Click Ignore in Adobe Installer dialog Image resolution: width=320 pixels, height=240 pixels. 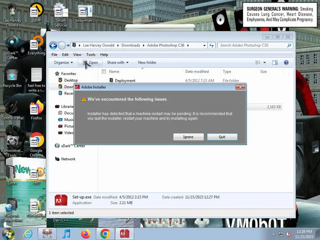tap(188, 137)
